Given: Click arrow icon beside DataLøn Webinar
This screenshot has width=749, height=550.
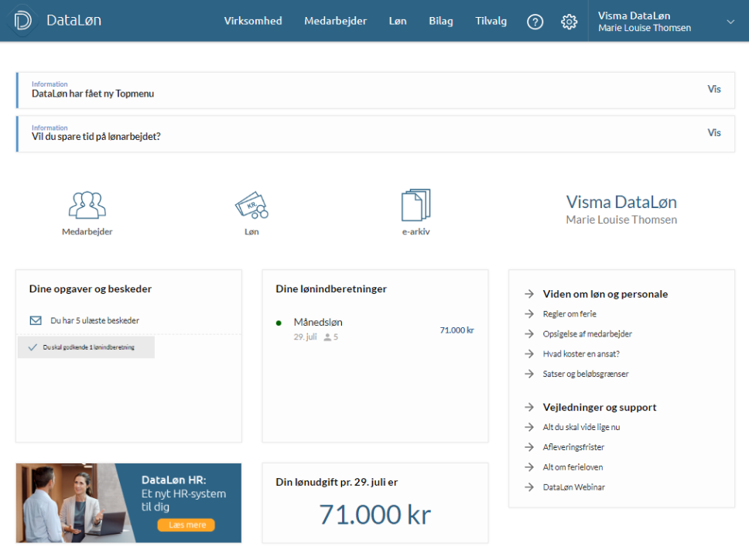Looking at the screenshot, I should coord(528,487).
